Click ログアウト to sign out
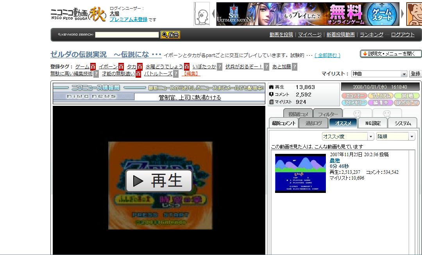Viewport: 422px width, 255px height. (x=403, y=35)
